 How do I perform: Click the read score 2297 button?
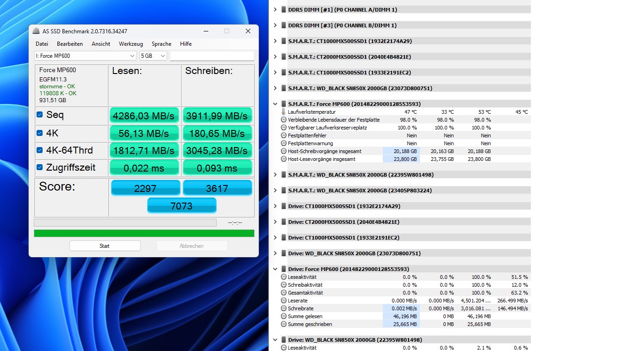(145, 188)
